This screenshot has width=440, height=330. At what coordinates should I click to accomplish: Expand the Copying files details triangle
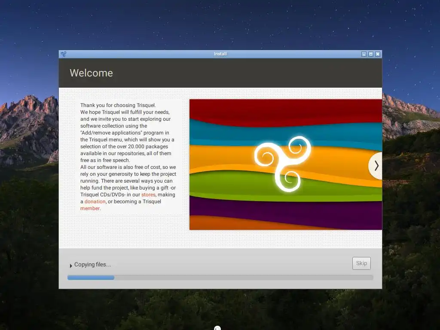pos(71,266)
